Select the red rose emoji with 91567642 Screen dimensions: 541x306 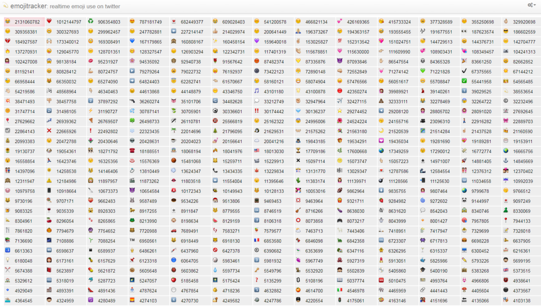pyautogui.click(x=215, y=61)
